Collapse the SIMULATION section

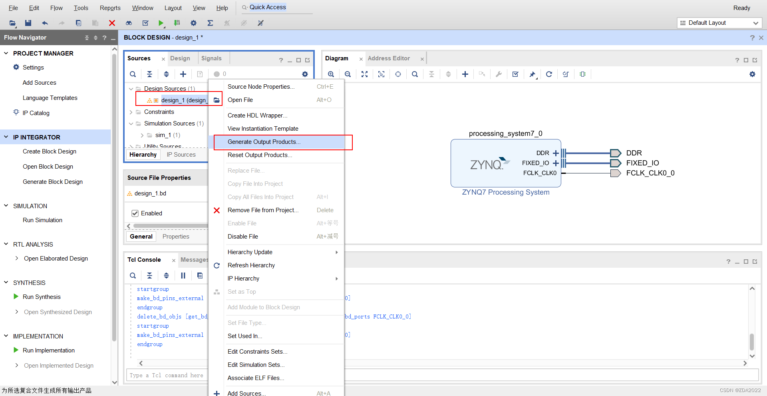[x=6, y=206]
